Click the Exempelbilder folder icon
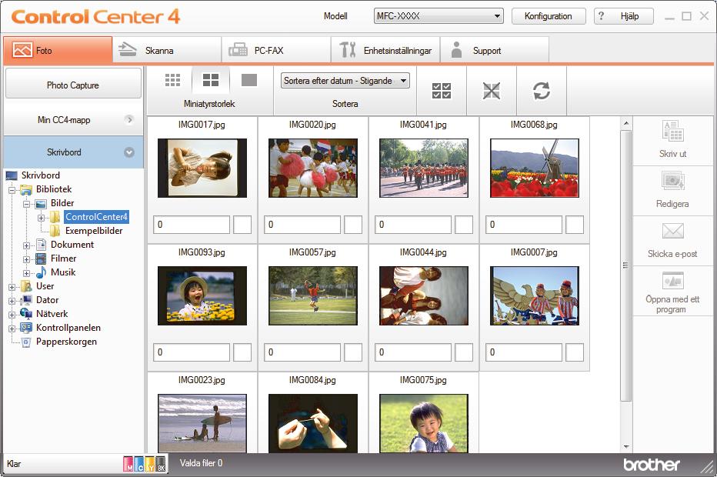This screenshot has height=477, width=717. (55, 231)
